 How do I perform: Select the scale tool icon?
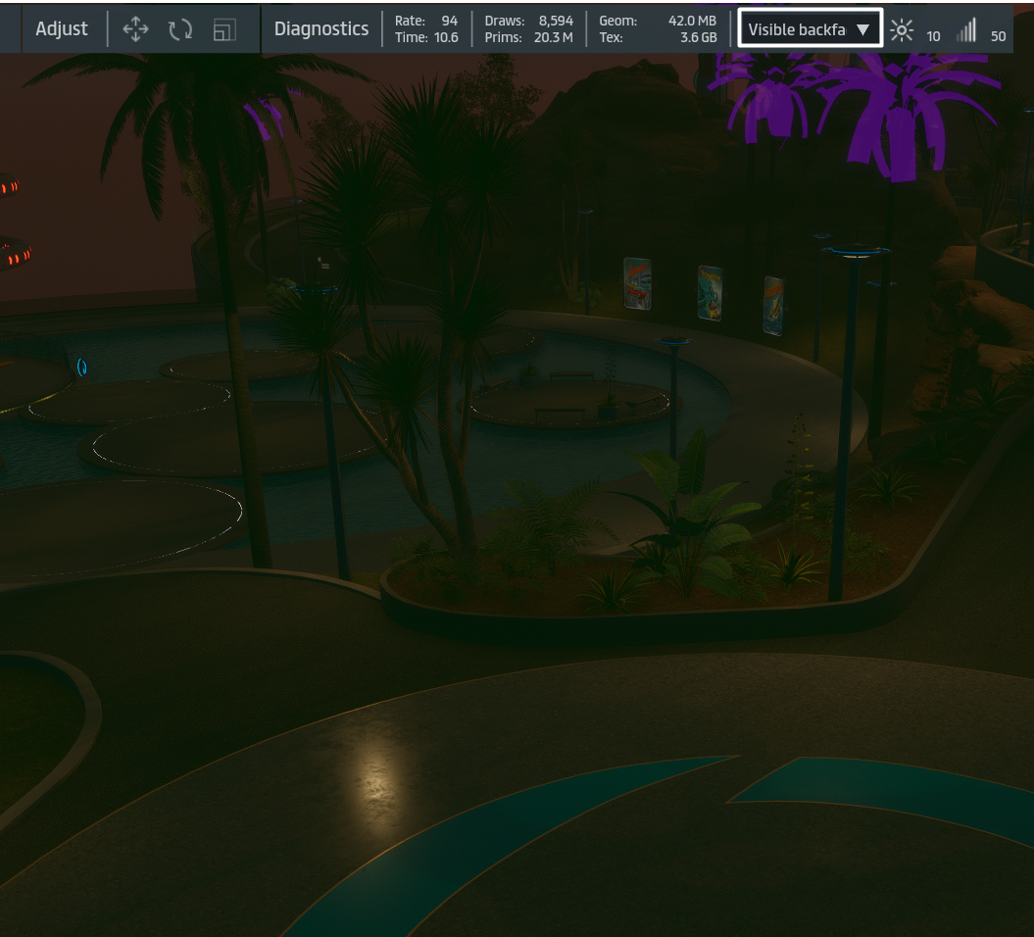[x=224, y=30]
